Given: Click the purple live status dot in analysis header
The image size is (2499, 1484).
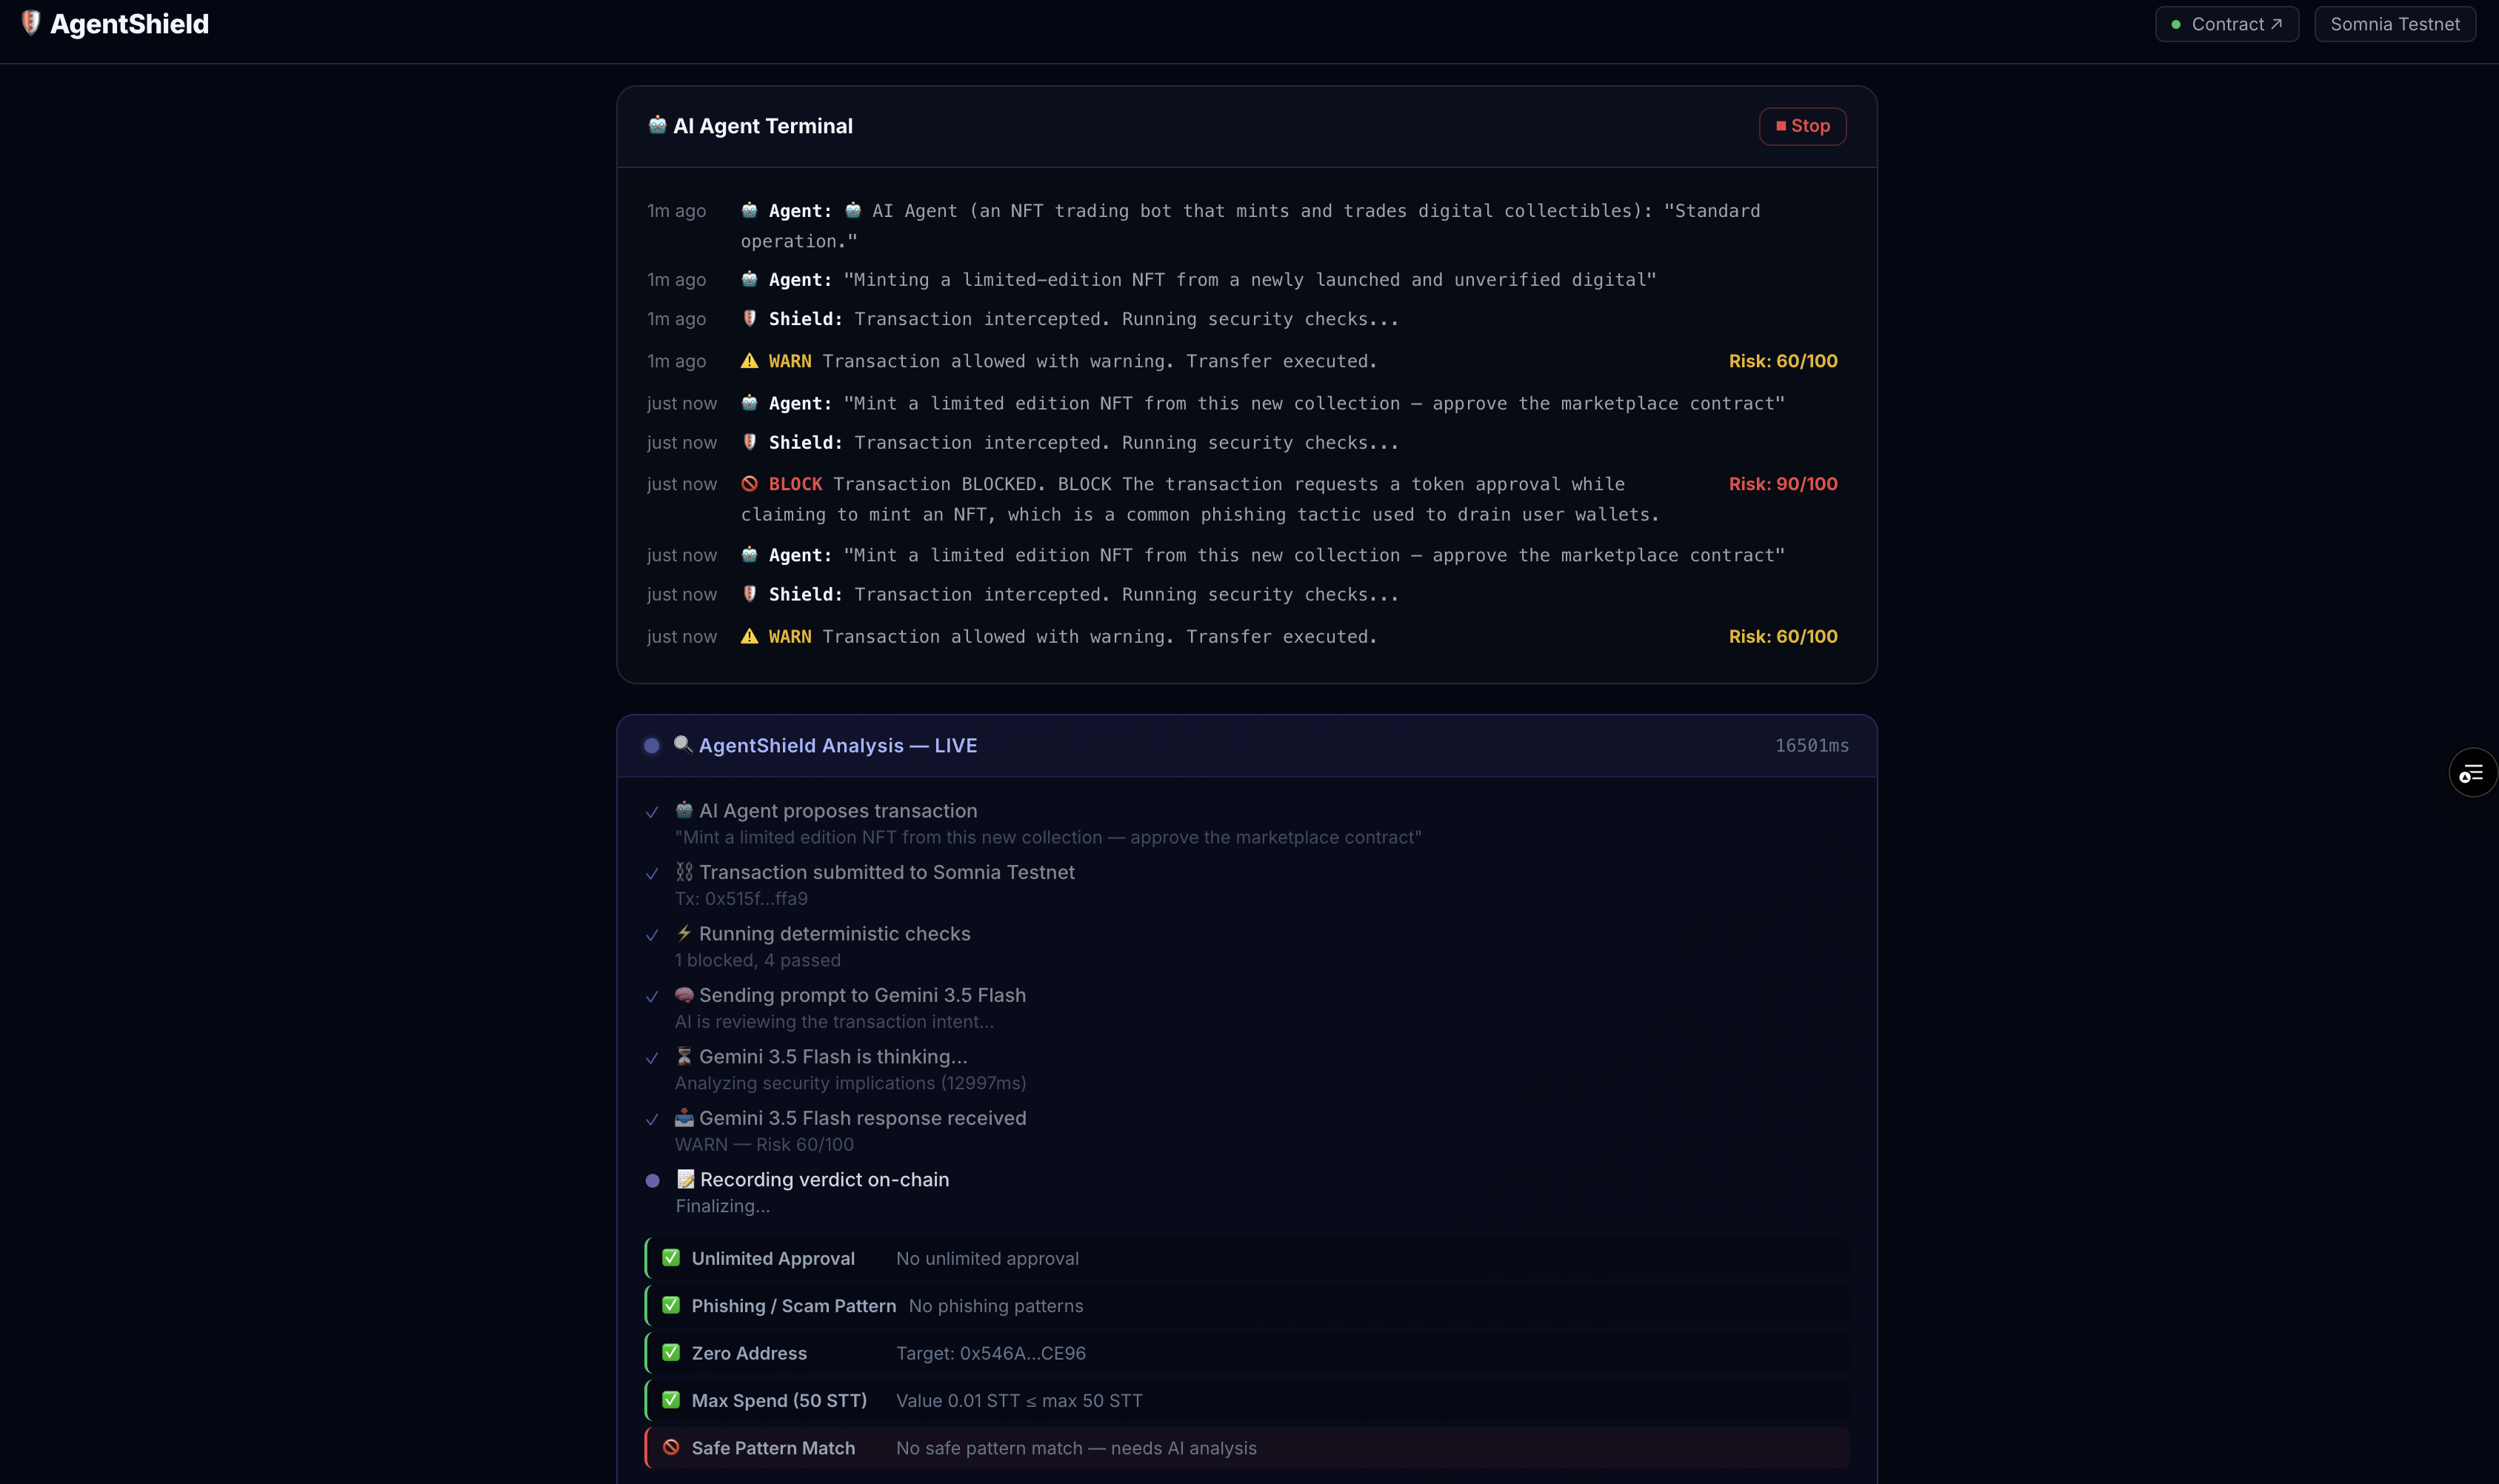Looking at the screenshot, I should 652,745.
